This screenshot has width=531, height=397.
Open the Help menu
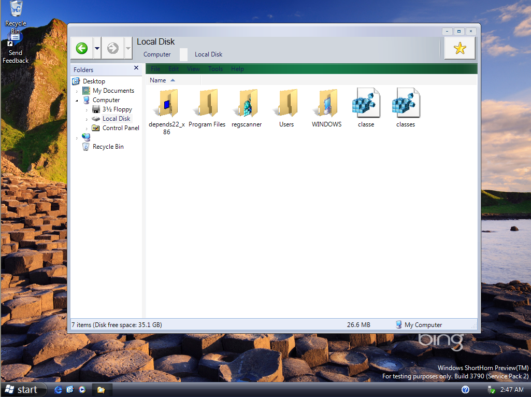tap(237, 69)
